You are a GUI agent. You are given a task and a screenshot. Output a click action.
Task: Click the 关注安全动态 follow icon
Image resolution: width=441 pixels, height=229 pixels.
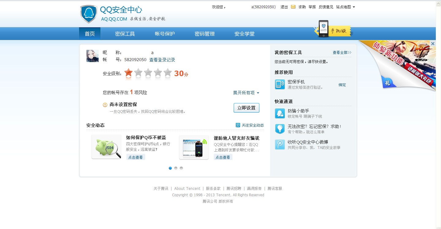pyautogui.click(x=238, y=125)
